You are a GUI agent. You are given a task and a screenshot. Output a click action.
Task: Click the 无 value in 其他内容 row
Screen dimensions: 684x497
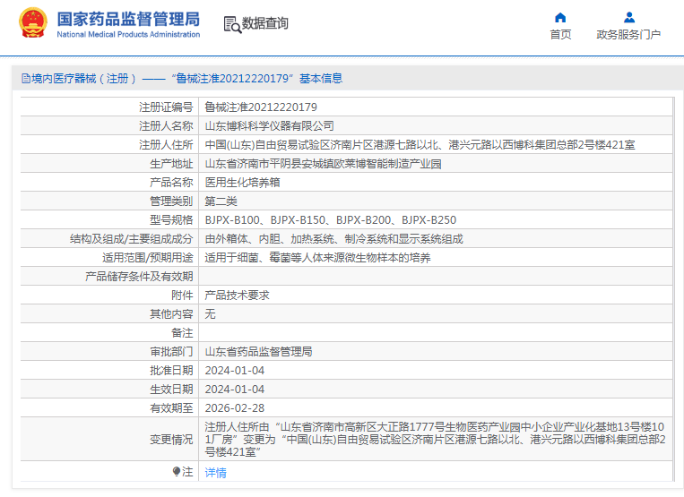point(211,314)
